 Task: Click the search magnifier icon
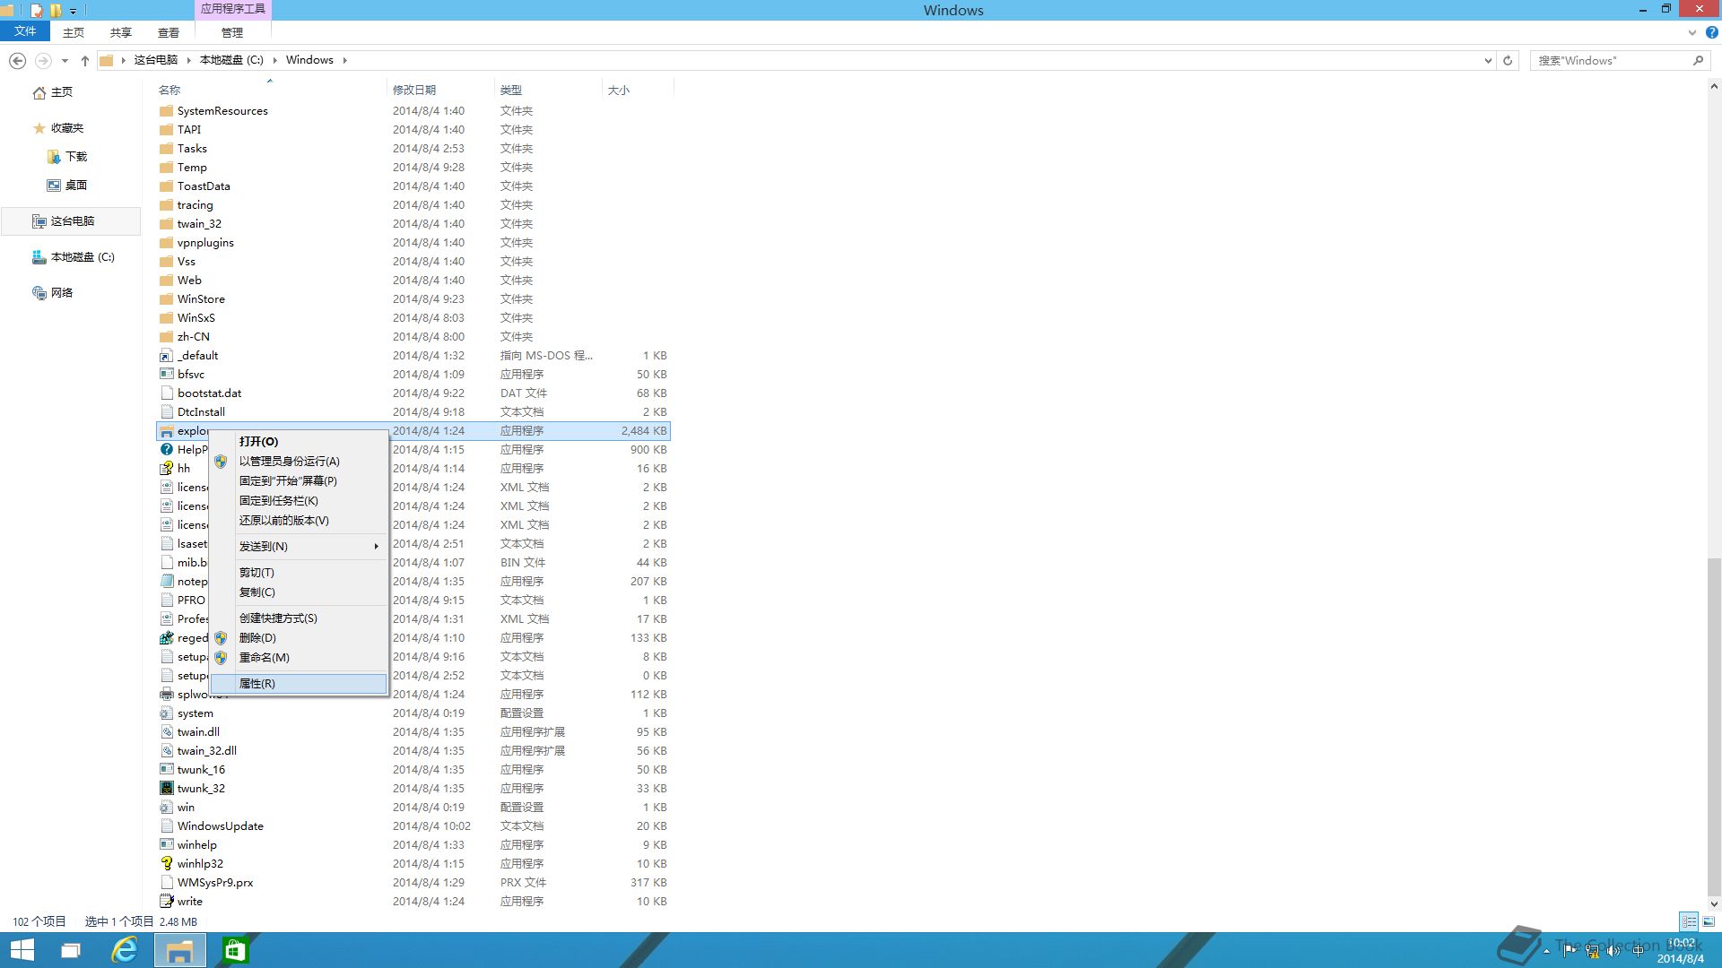pyautogui.click(x=1698, y=60)
